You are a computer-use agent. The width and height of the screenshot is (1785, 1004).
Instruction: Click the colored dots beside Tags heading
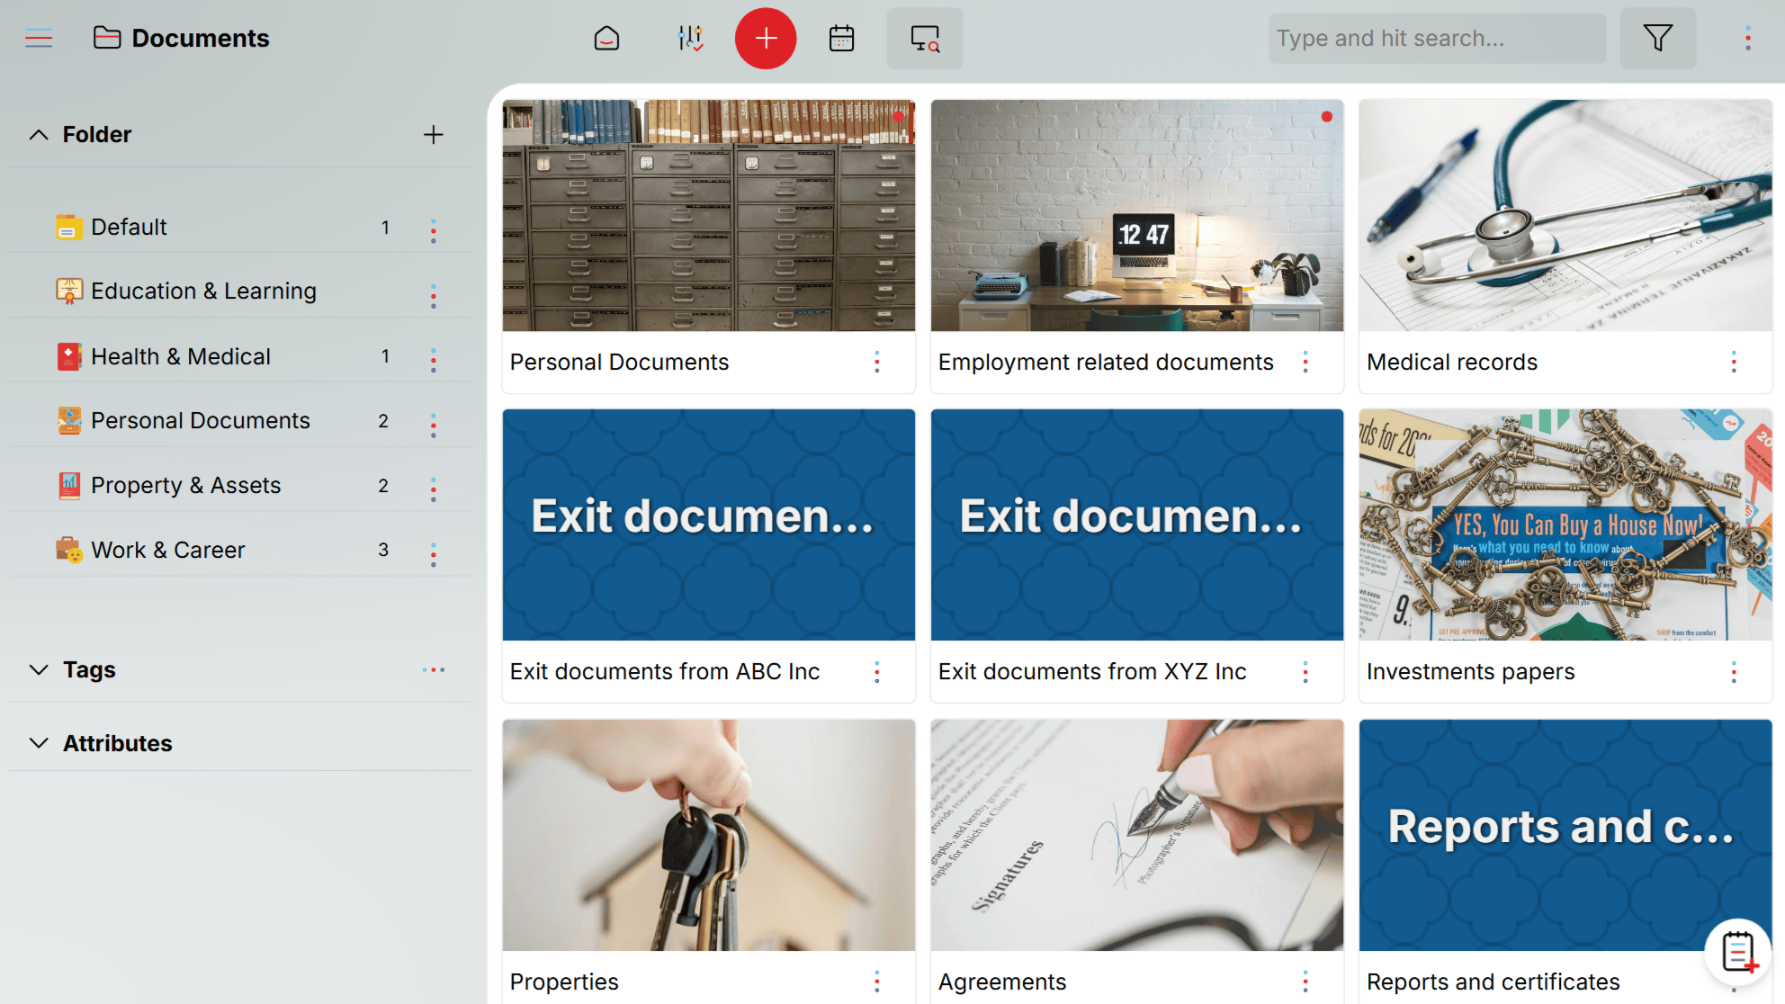[x=434, y=669]
